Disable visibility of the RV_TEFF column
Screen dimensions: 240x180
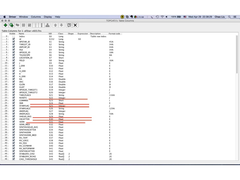(14, 138)
